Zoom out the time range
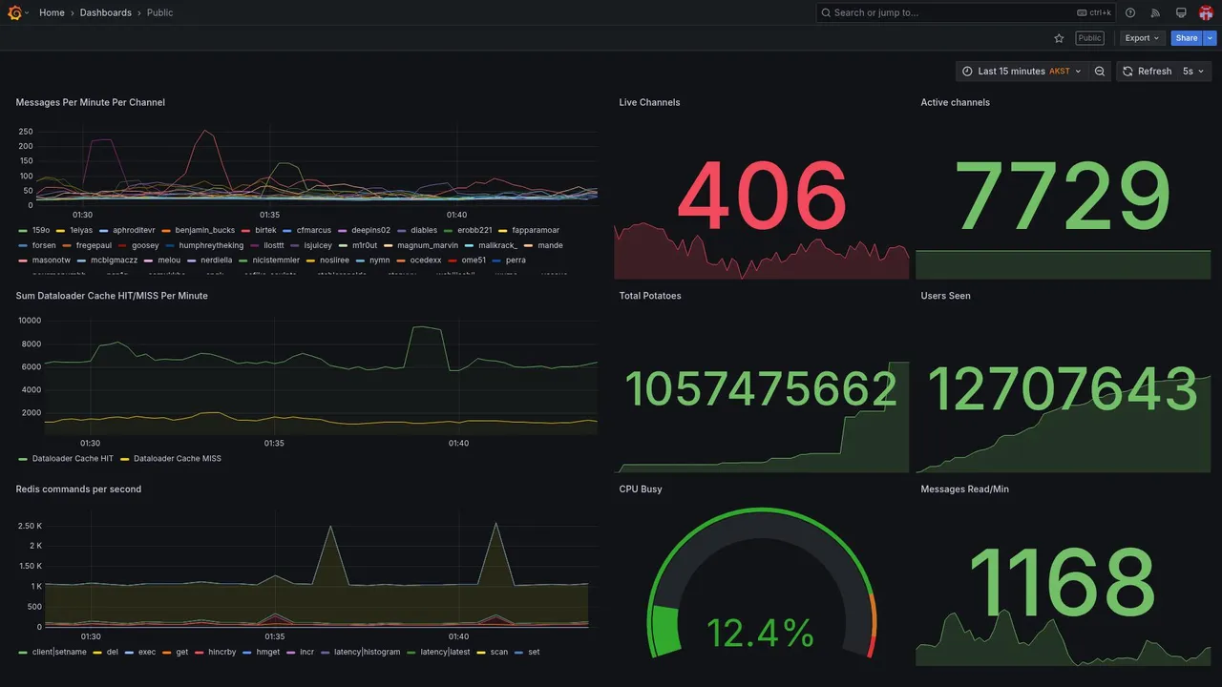This screenshot has height=687, width=1222. click(1100, 72)
